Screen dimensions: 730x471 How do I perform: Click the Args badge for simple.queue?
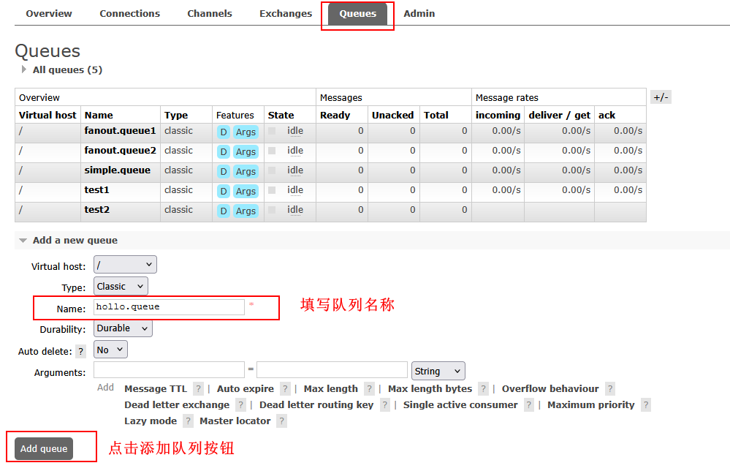246,171
